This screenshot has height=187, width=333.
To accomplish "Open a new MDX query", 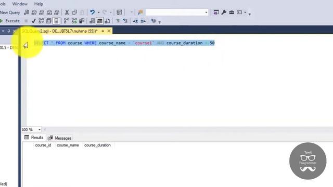I will point(34,12).
